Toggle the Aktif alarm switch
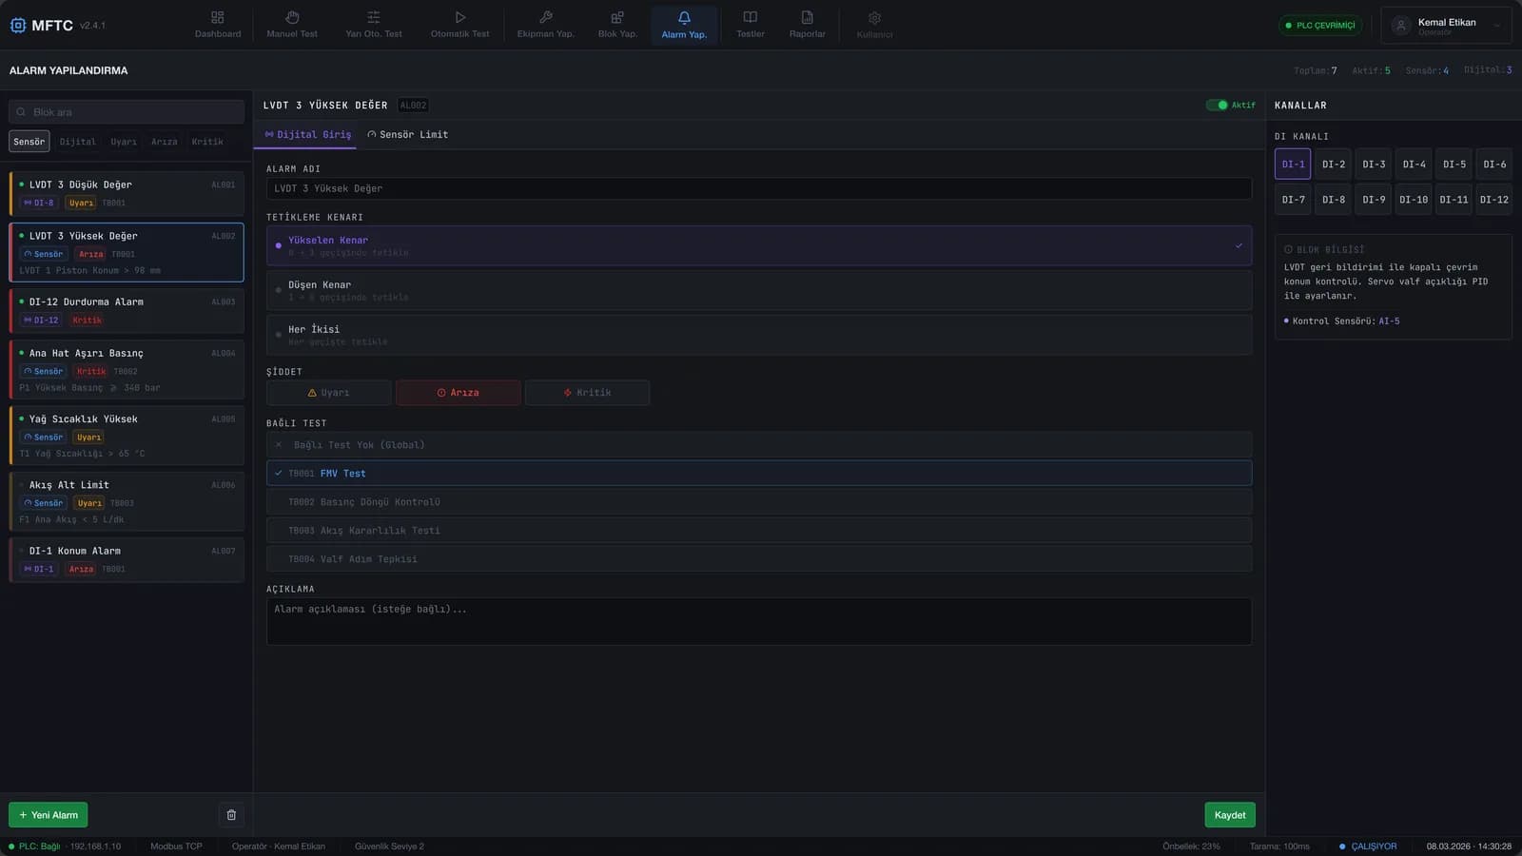The image size is (1522, 856). click(1217, 106)
